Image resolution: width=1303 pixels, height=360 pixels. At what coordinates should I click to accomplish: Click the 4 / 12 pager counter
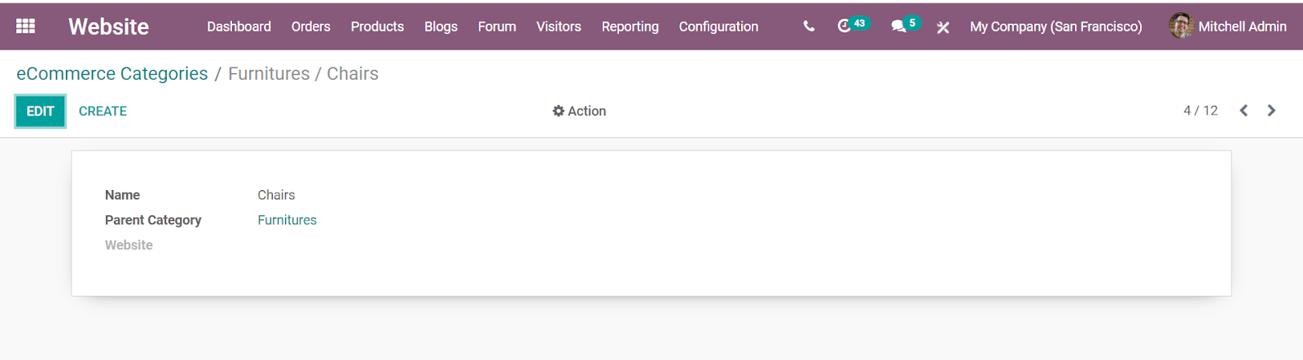click(x=1200, y=111)
